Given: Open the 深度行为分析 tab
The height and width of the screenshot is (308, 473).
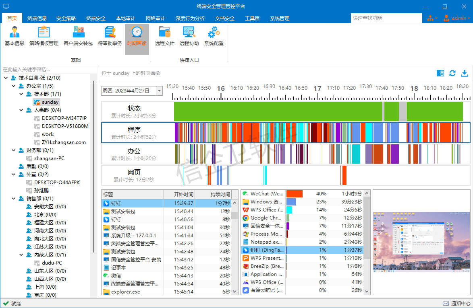Looking at the screenshot, I should [x=190, y=18].
